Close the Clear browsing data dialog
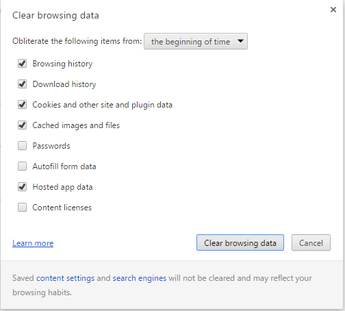 pyautogui.click(x=333, y=10)
